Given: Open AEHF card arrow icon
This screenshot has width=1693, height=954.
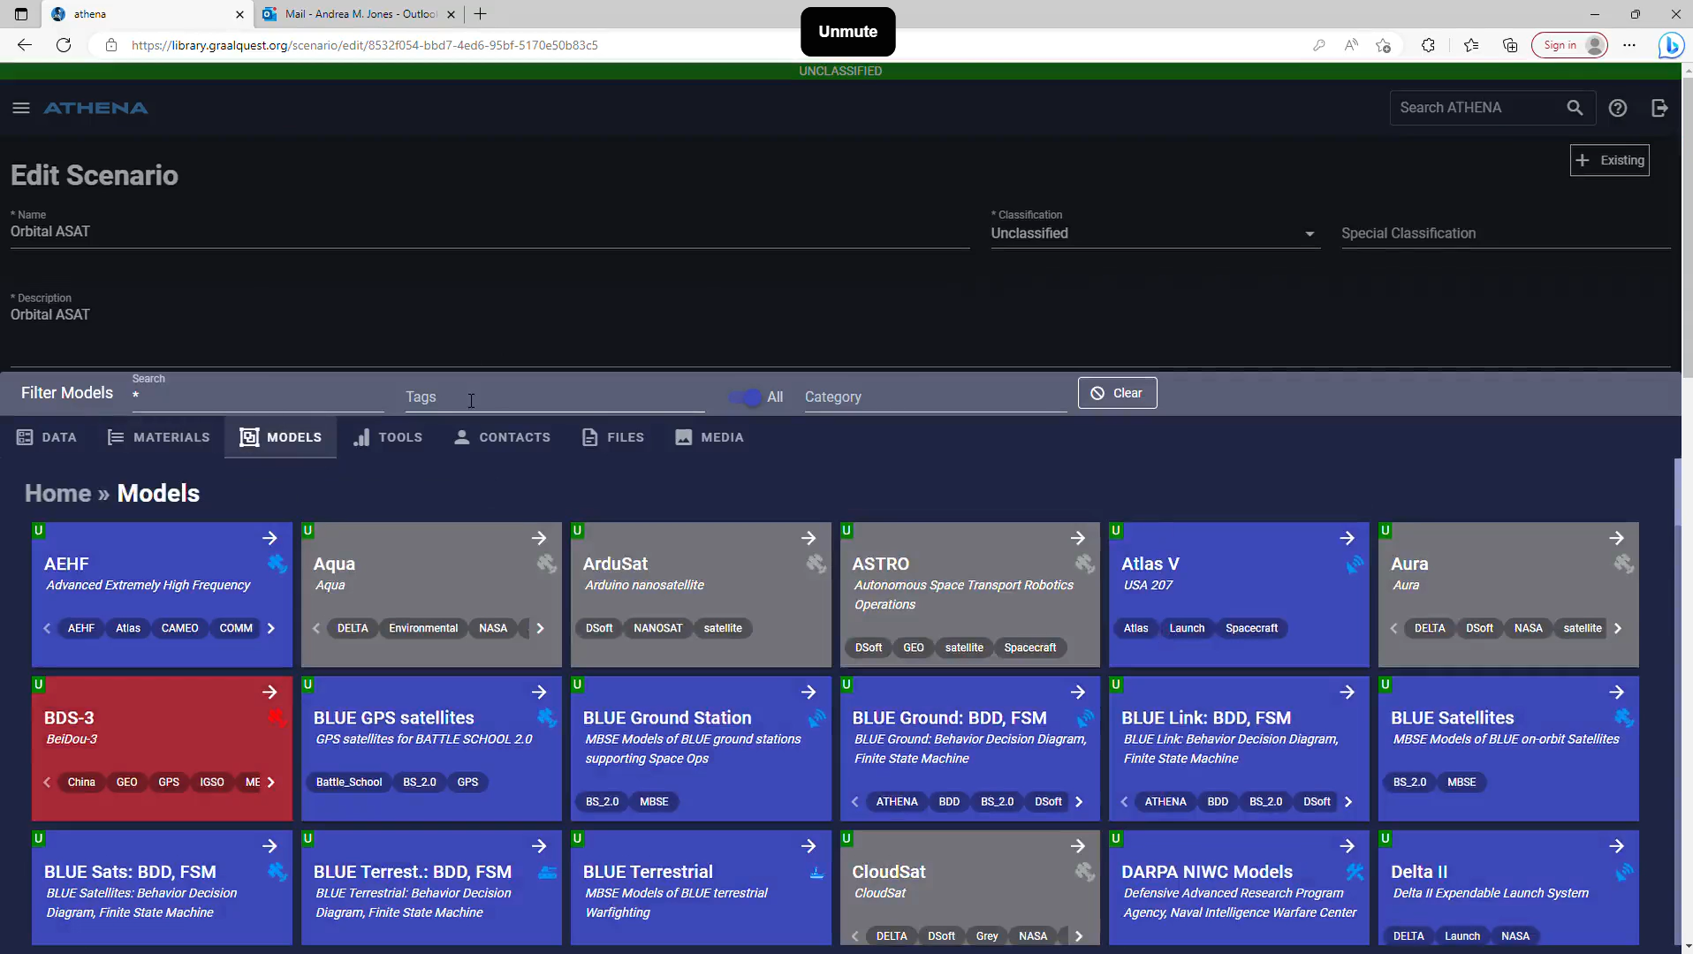Looking at the screenshot, I should pos(270,538).
